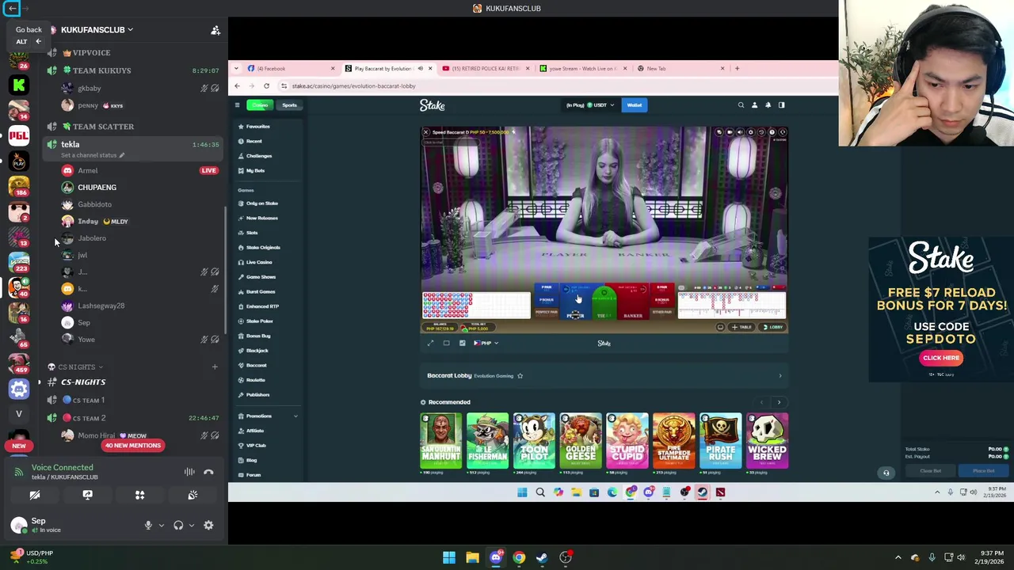
Task: Open the Wicked Brew game thumbnail
Action: point(767,441)
